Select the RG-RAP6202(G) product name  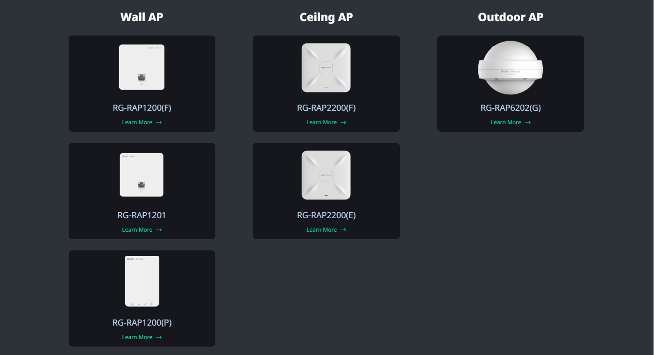click(x=511, y=108)
